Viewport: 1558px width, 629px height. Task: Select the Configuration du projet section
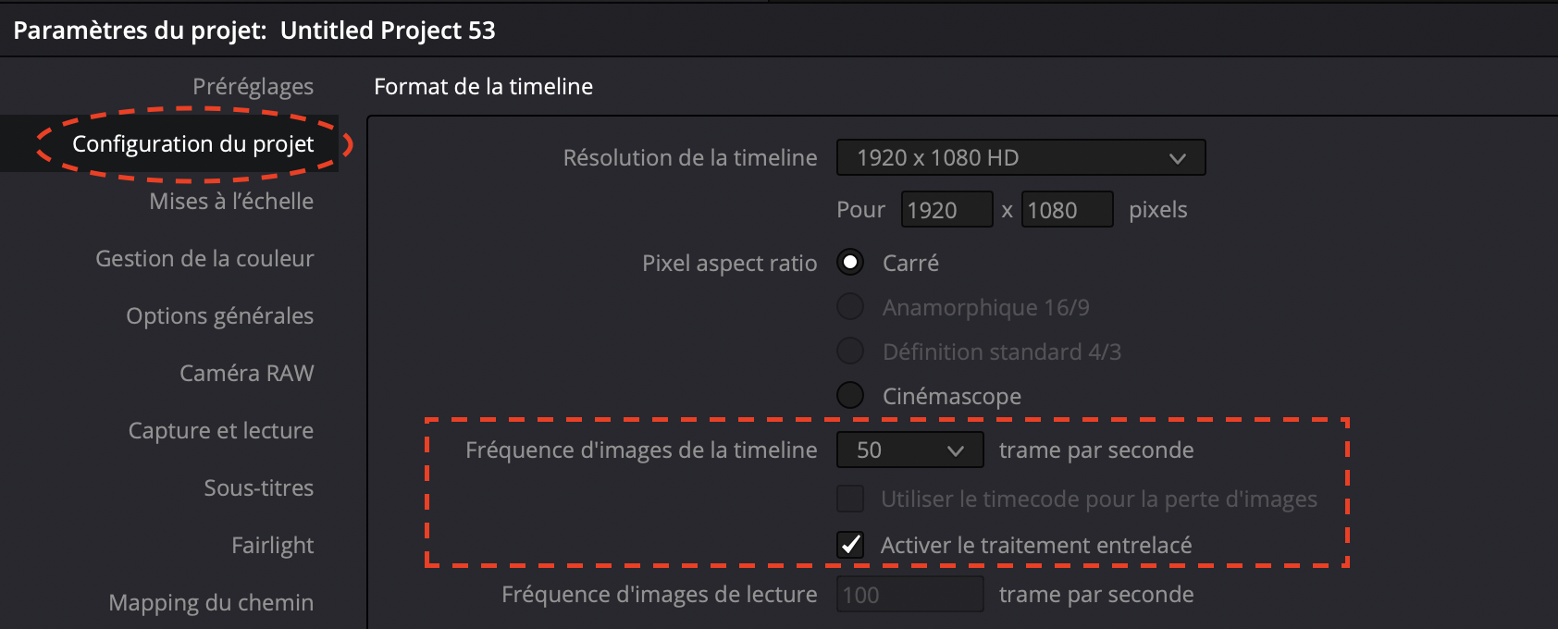pyautogui.click(x=192, y=143)
